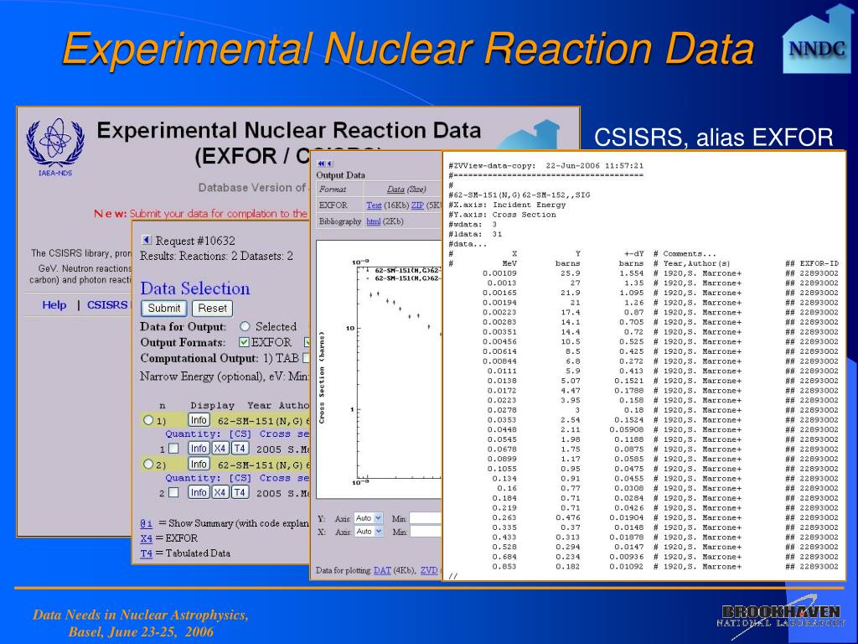This screenshot has width=858, height=644.
Task: Click the last data row value 0.853
Action: 504,567
